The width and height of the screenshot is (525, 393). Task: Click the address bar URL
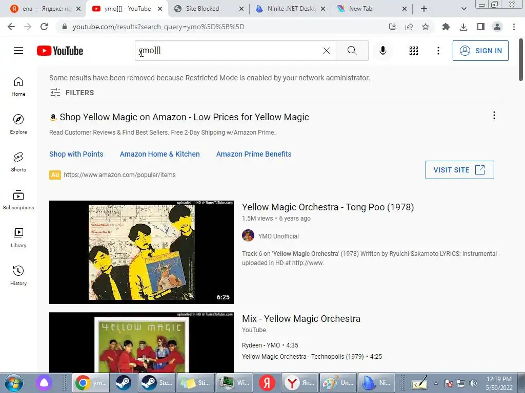(158, 27)
